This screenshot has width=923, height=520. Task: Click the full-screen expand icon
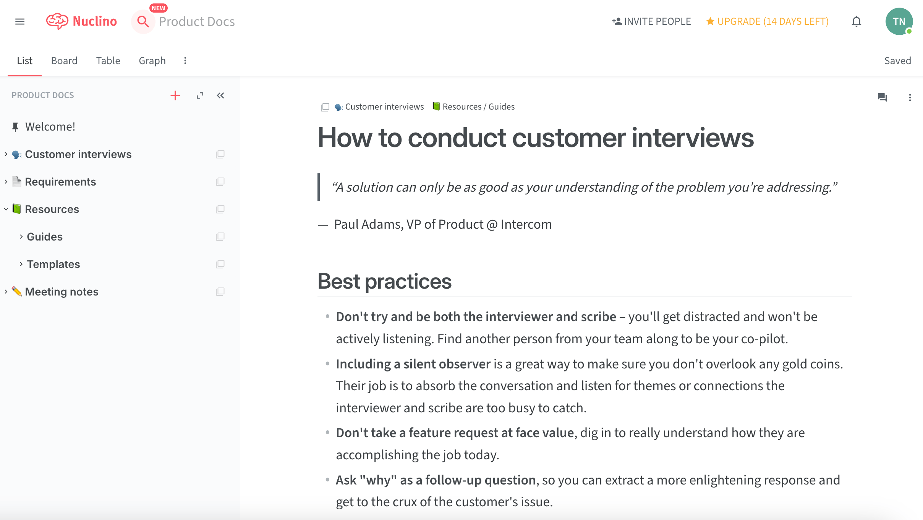coord(200,96)
